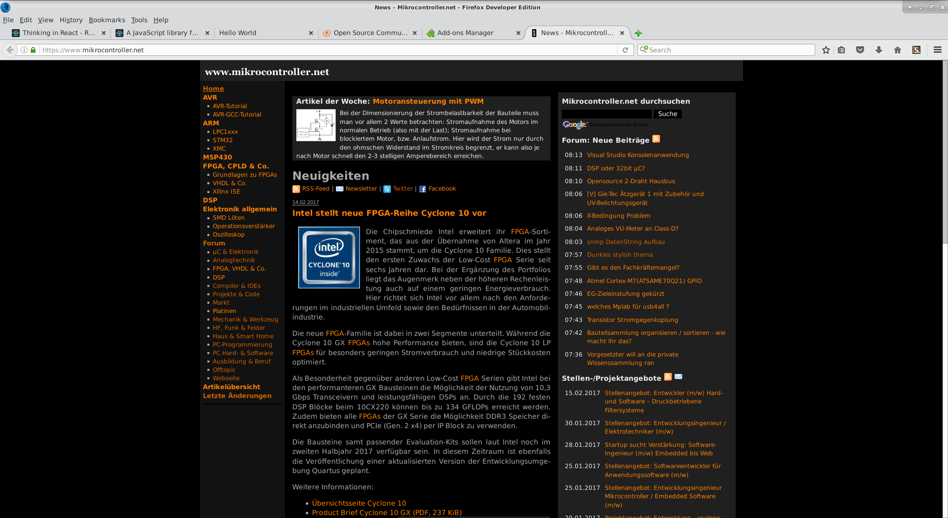Open Intel stellt neue FPGA-Reihe headline

[x=389, y=213]
